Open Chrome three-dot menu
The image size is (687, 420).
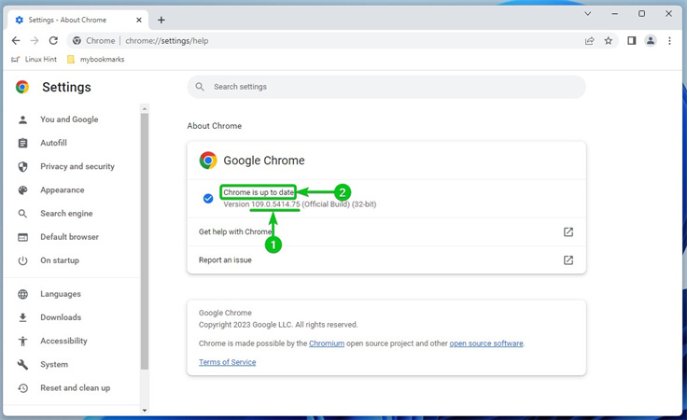point(669,41)
